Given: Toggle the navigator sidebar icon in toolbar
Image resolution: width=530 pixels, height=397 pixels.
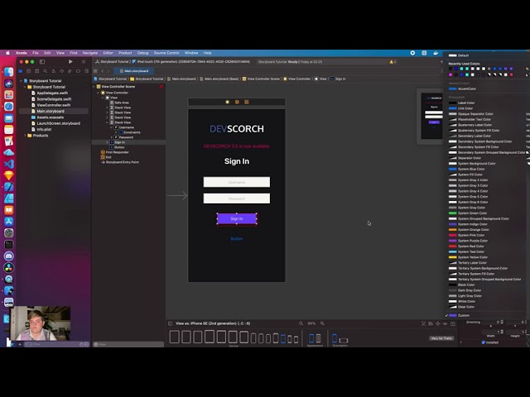Looking at the screenshot, I should (42, 62).
